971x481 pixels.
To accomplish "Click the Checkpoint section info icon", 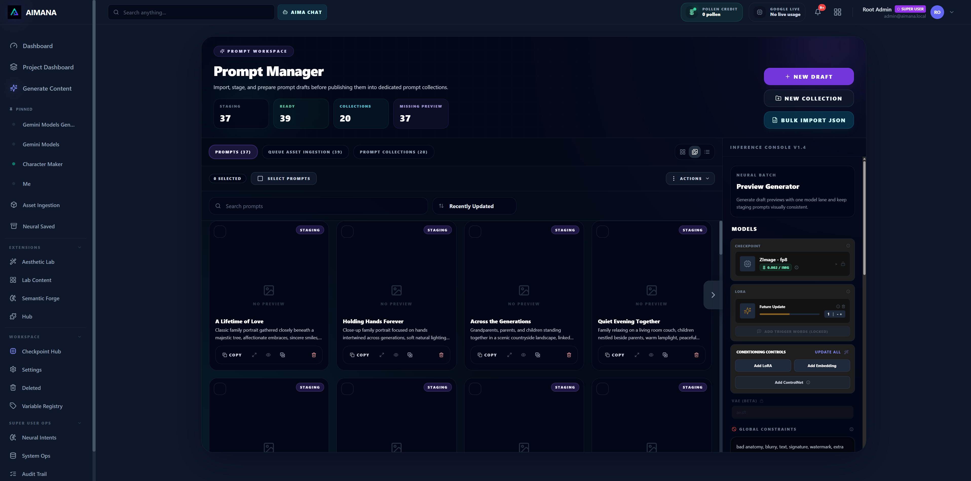I will click(848, 246).
